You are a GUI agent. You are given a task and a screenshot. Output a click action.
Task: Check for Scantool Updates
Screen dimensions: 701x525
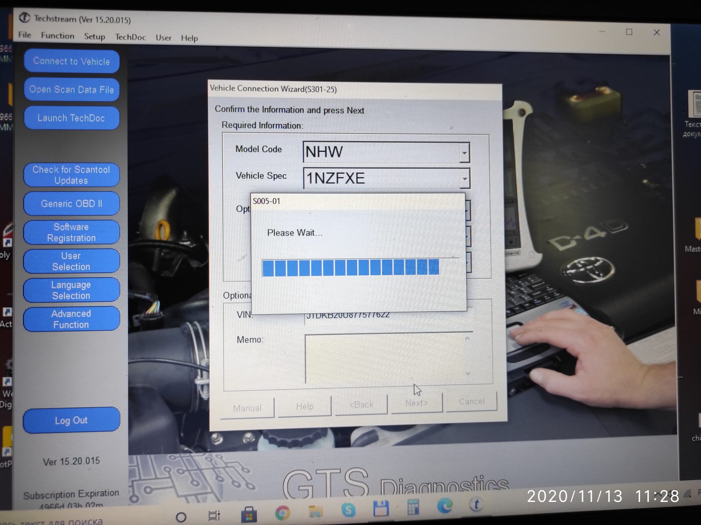(71, 175)
